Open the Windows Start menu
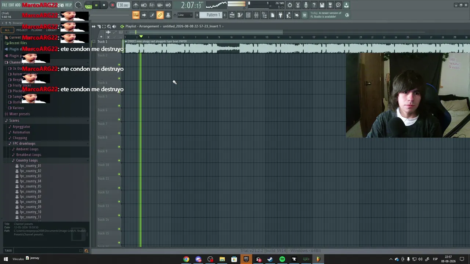The width and height of the screenshot is (470, 264). point(6,260)
